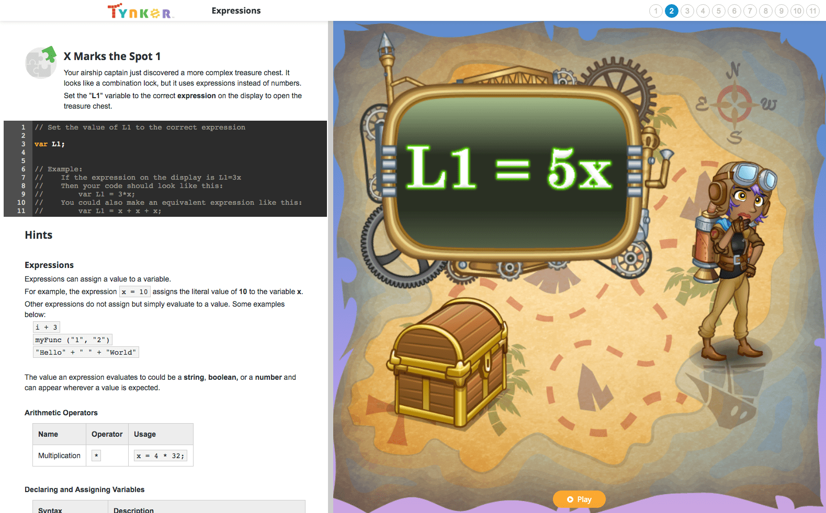This screenshot has width=826, height=513.
Task: Select current lesson step 2
Action: [671, 11]
